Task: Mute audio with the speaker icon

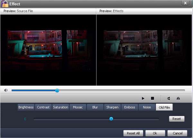Action: click(6, 90)
